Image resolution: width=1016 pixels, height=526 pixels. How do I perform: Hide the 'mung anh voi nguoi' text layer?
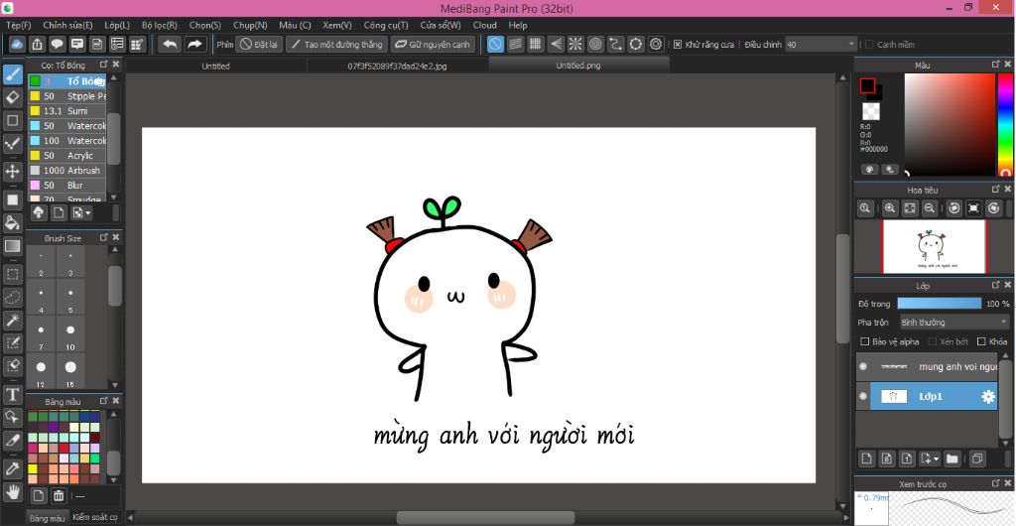coord(863,366)
